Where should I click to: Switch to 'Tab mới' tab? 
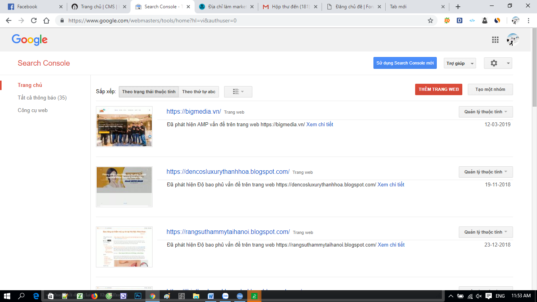pos(417,7)
